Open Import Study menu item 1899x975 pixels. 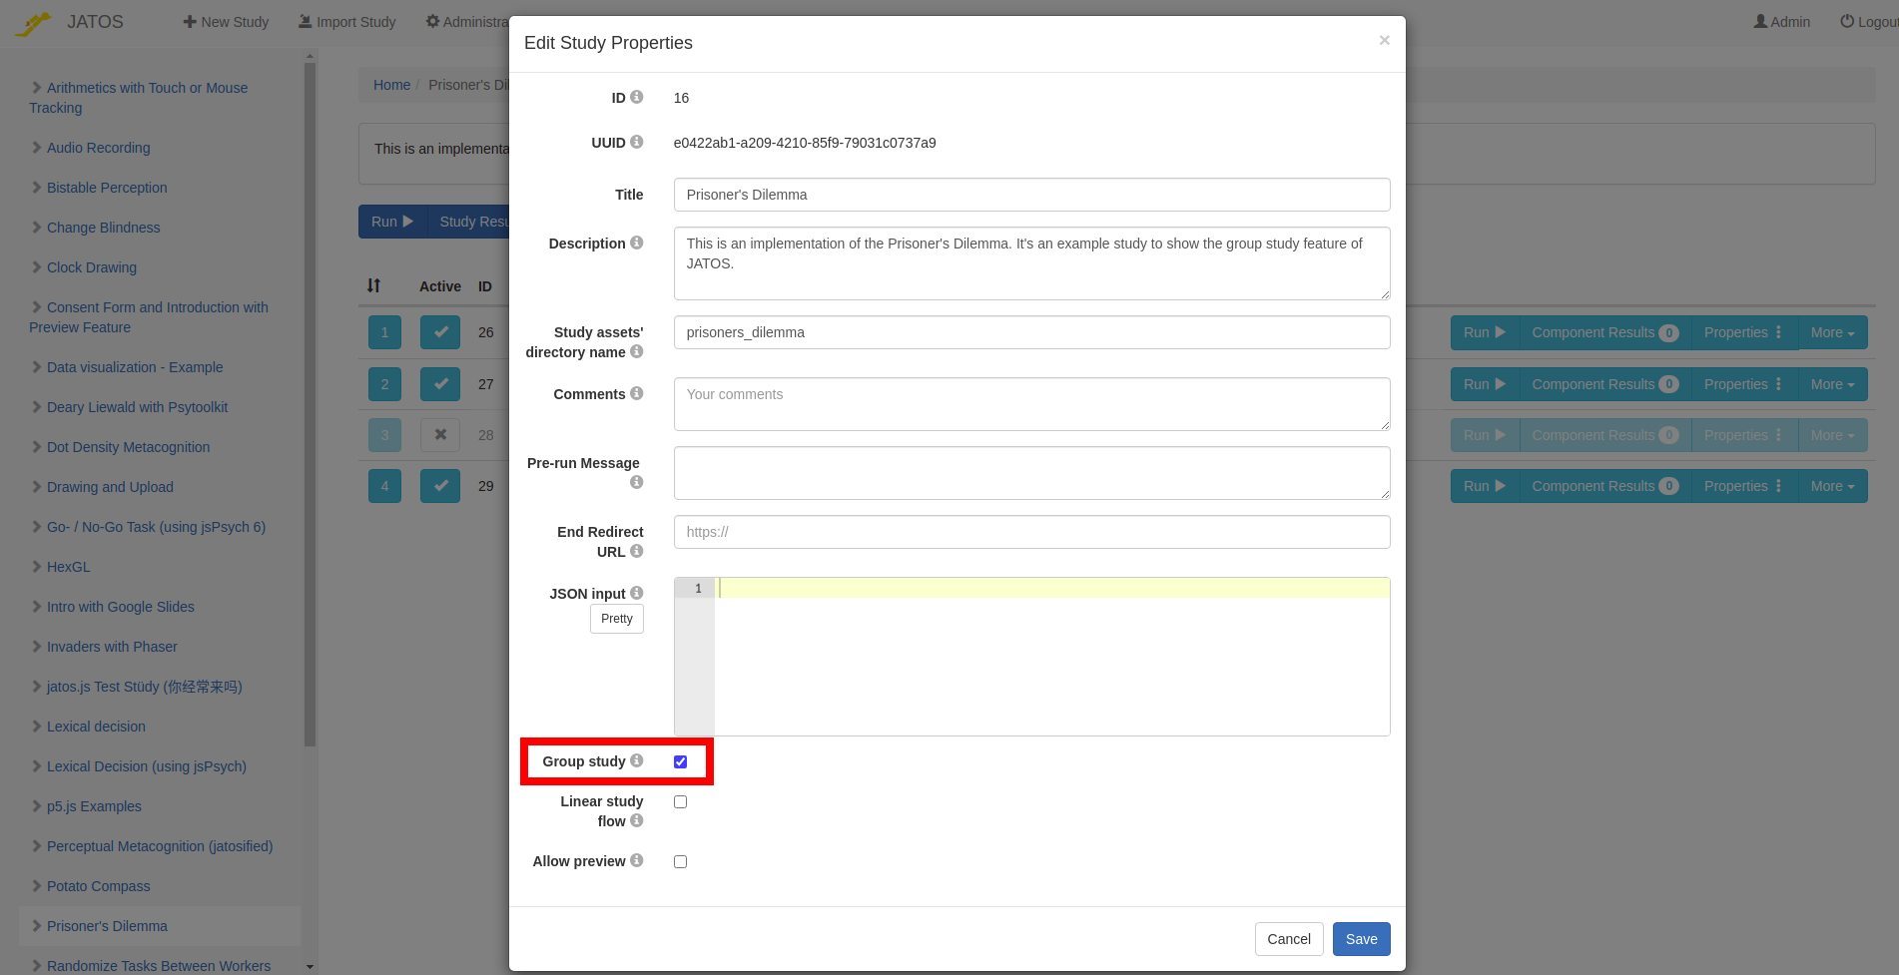pos(346,22)
